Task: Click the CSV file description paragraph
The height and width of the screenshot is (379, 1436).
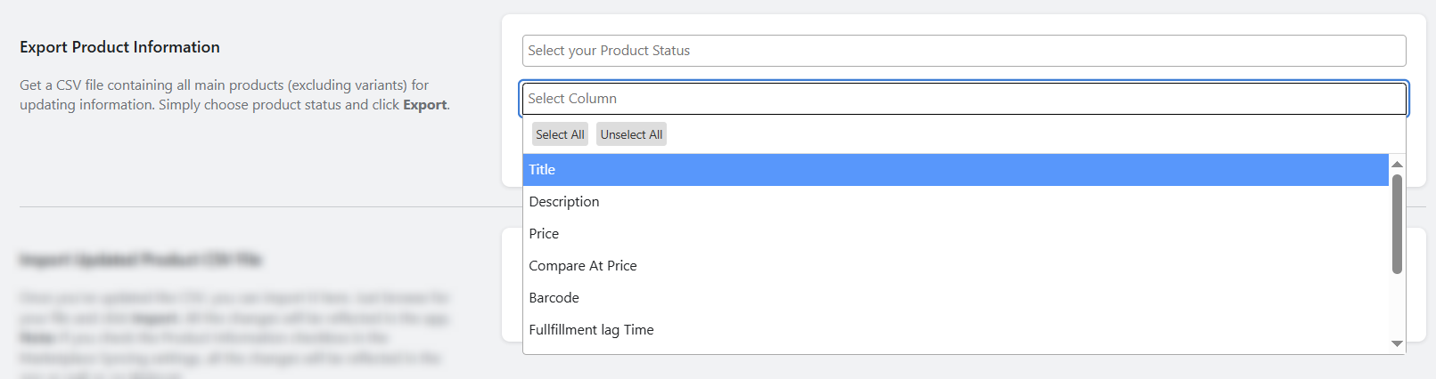Action: pyautogui.click(x=234, y=95)
